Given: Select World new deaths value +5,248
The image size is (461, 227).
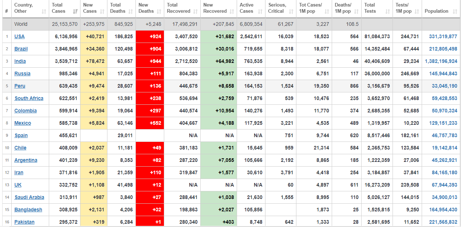Looking at the screenshot, I should 153,24.
